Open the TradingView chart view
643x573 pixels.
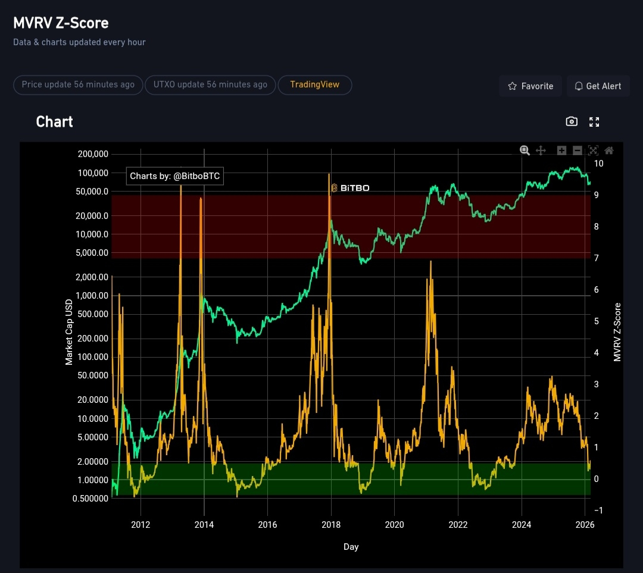(314, 84)
